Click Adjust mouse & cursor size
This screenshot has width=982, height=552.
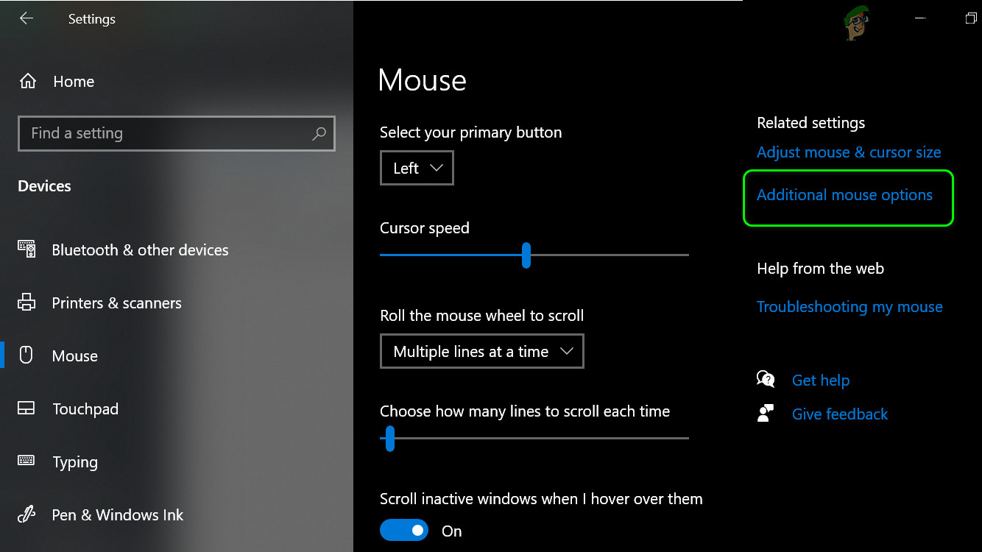pyautogui.click(x=849, y=152)
